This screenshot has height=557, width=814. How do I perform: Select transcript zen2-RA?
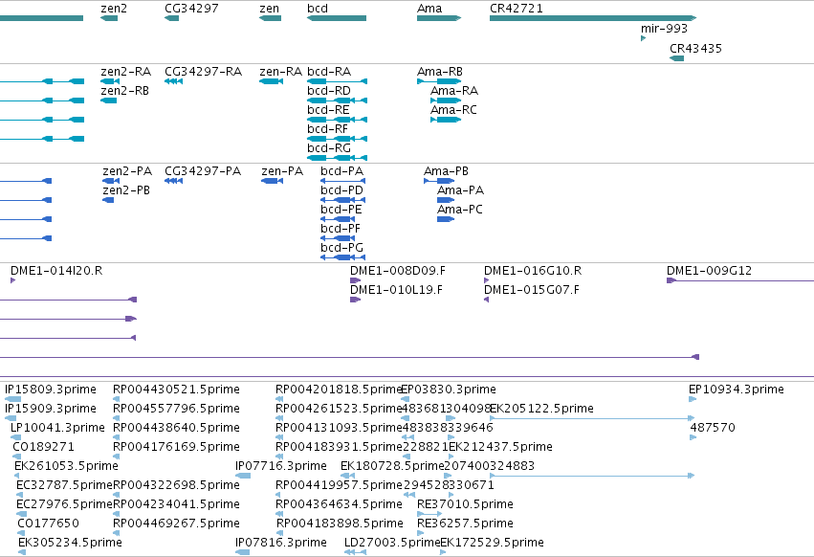pyautogui.click(x=110, y=81)
